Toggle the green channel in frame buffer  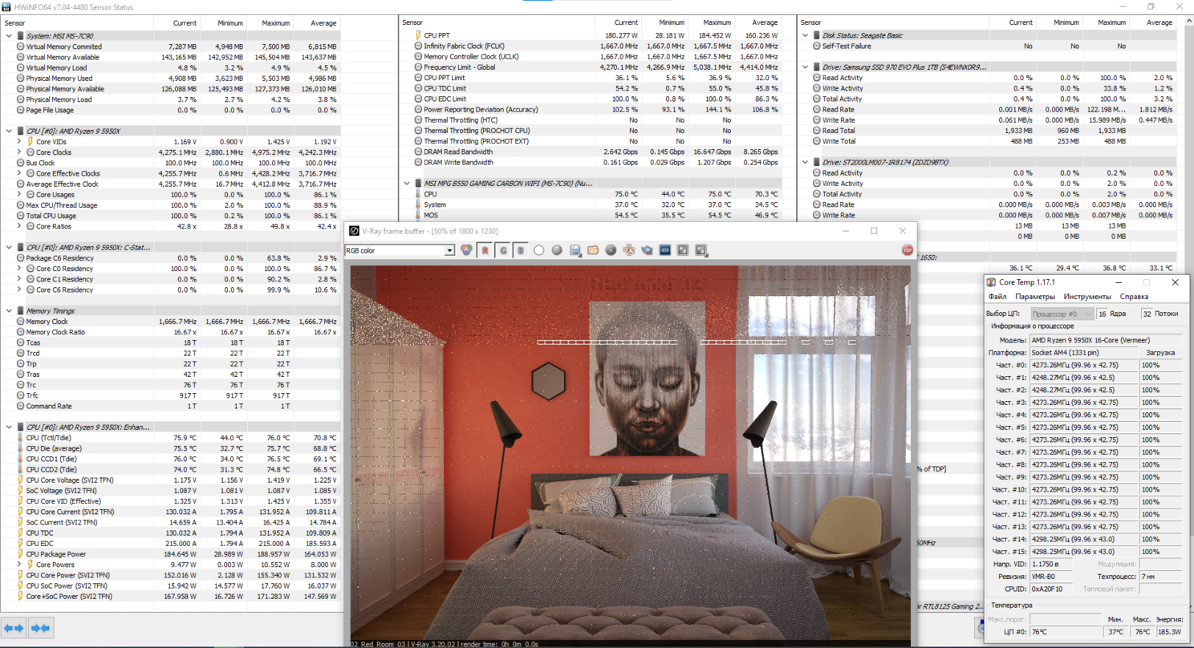(503, 250)
